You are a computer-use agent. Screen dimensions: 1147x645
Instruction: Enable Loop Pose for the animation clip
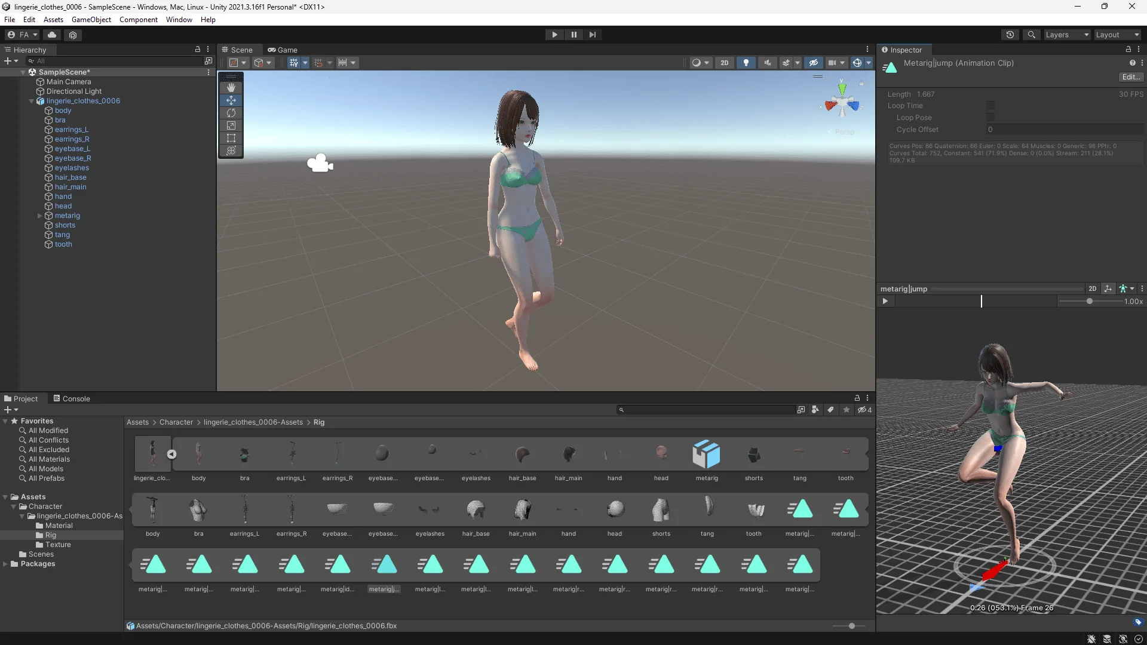tap(990, 118)
